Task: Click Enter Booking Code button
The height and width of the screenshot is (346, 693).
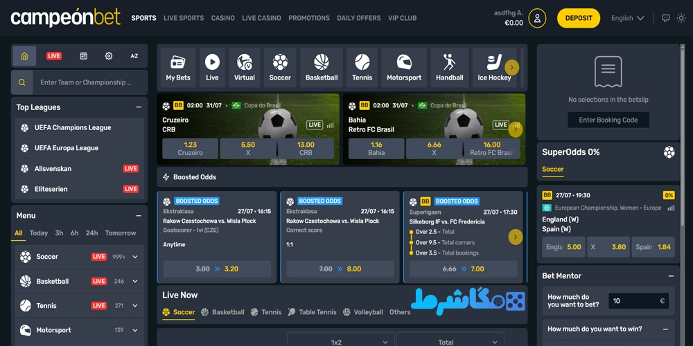Action: tap(608, 120)
